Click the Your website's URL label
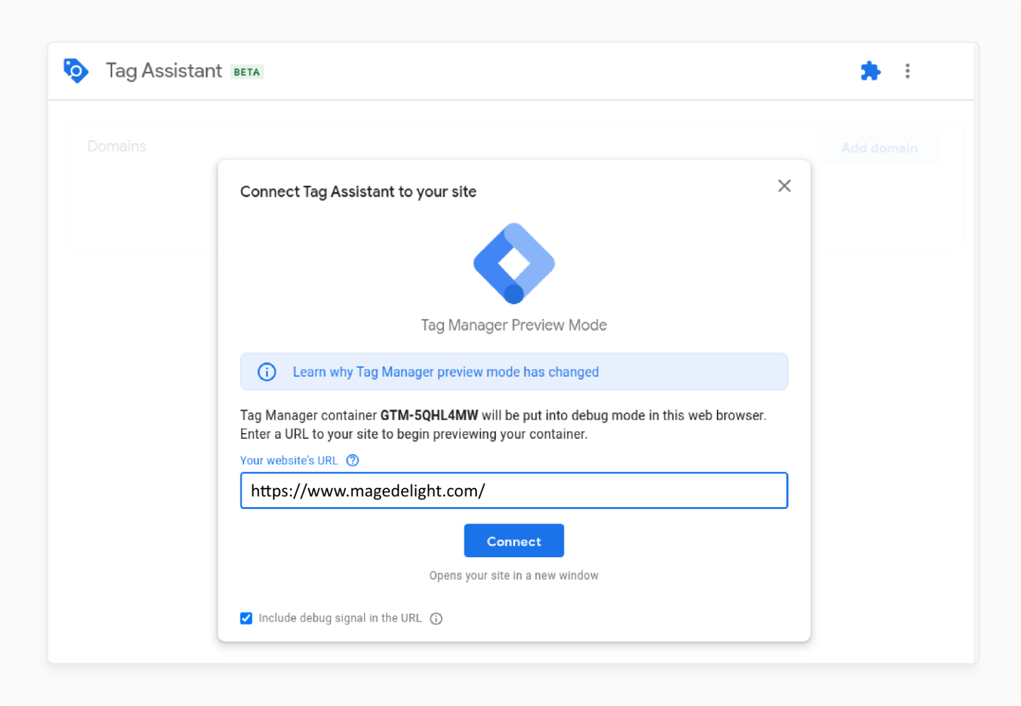The width and height of the screenshot is (1021, 706). click(289, 461)
